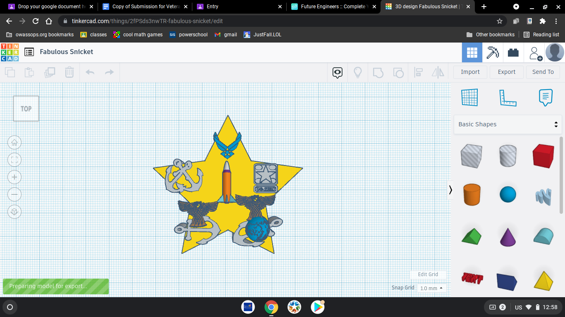Click the Import button
Viewport: 565px width, 317px height.
coord(470,72)
